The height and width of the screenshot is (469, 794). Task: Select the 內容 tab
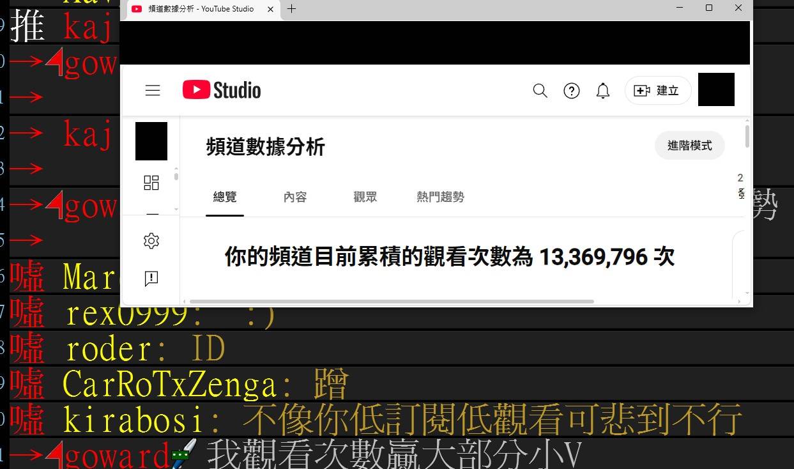pyautogui.click(x=295, y=197)
